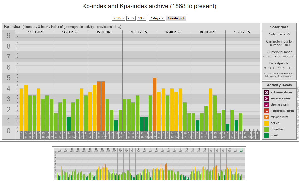Click the G1 minor storm badge
Viewport: 299px width, 181px height.
[x=266, y=117]
